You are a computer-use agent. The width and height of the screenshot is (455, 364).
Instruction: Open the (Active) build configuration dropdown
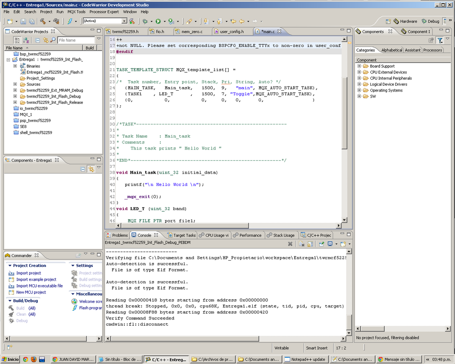(x=124, y=21)
